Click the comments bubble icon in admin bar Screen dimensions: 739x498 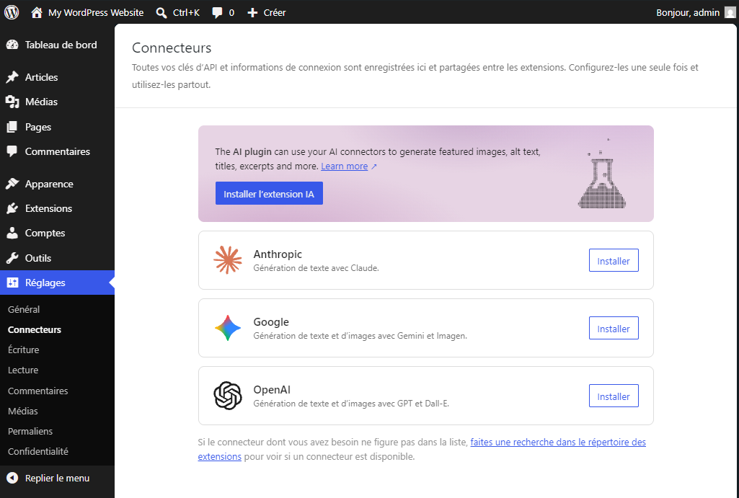tap(217, 13)
